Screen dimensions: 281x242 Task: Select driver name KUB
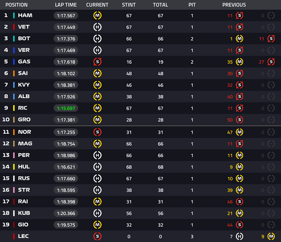coord(24,213)
